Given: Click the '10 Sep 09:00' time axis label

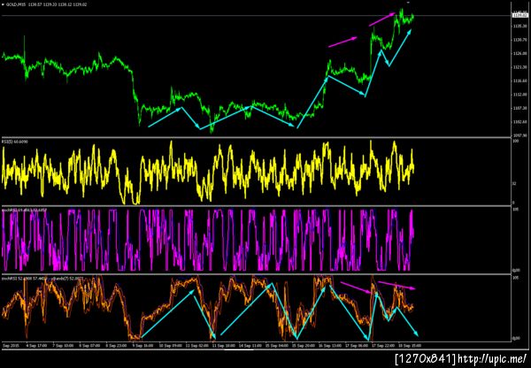Looking at the screenshot, I should pyautogui.click(x=169, y=346).
